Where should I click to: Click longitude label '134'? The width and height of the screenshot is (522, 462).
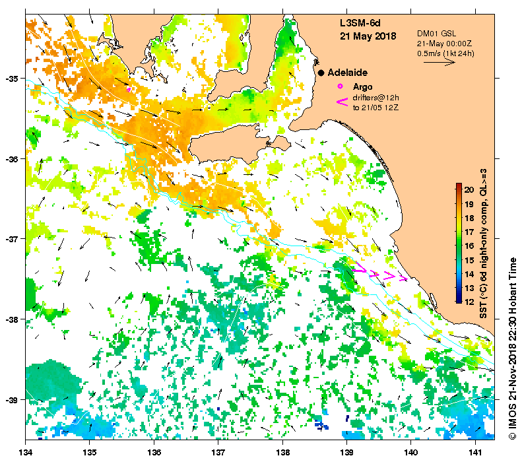[26, 452]
